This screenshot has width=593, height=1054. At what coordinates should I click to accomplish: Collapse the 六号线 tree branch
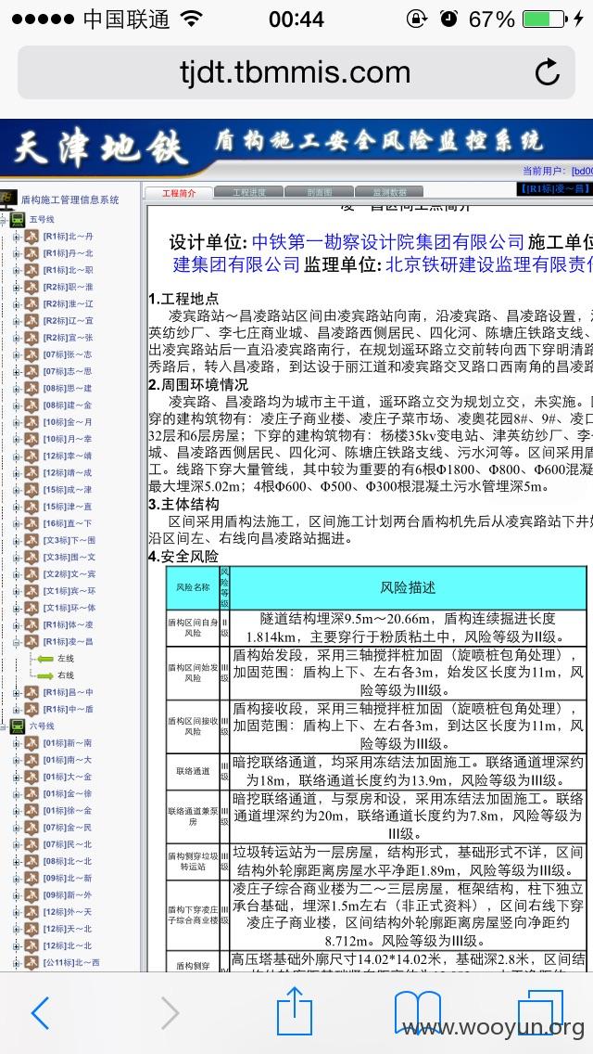tap(4, 726)
